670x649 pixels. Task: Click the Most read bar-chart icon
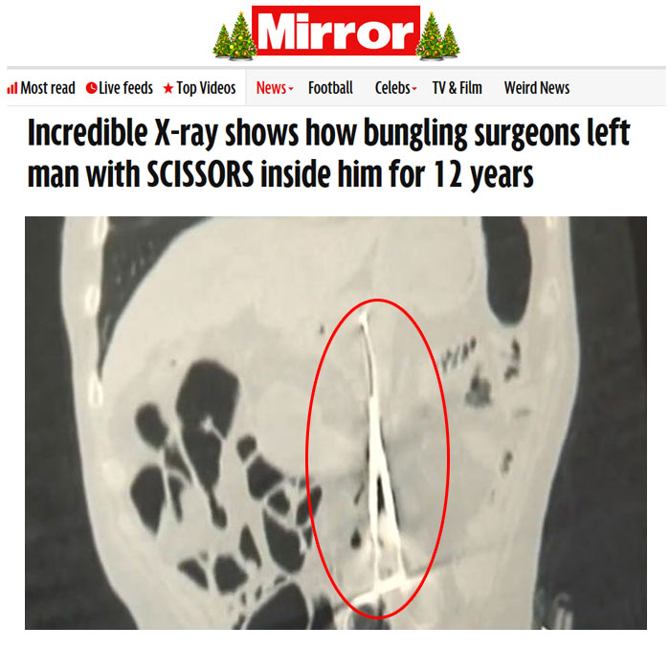tap(12, 88)
